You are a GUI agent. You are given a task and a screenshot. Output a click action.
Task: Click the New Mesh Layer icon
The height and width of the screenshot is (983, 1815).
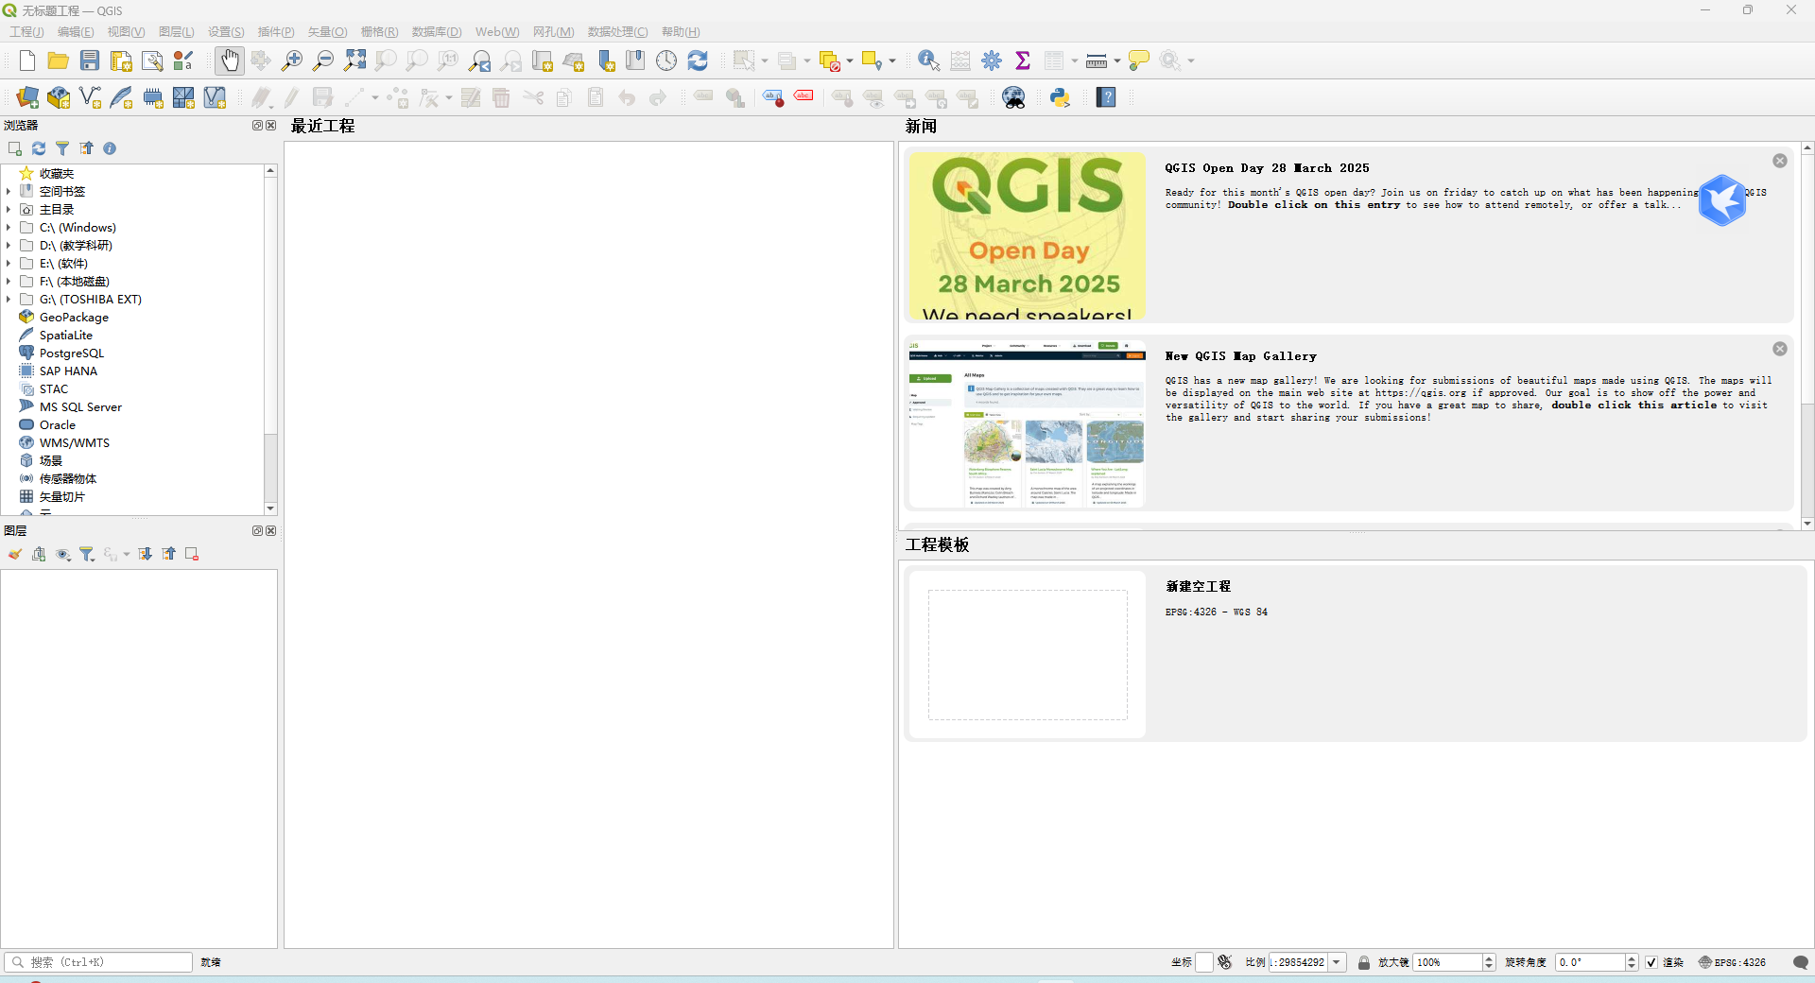(183, 97)
